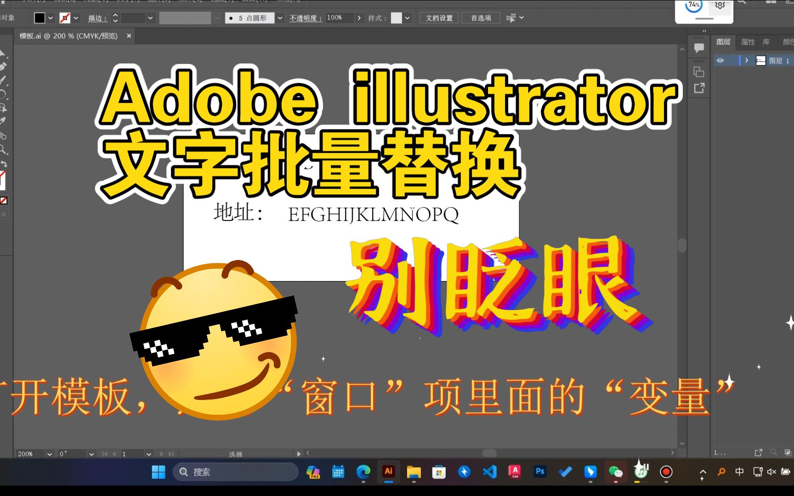
Task: Open WeChat from the taskbar
Action: tap(616, 472)
